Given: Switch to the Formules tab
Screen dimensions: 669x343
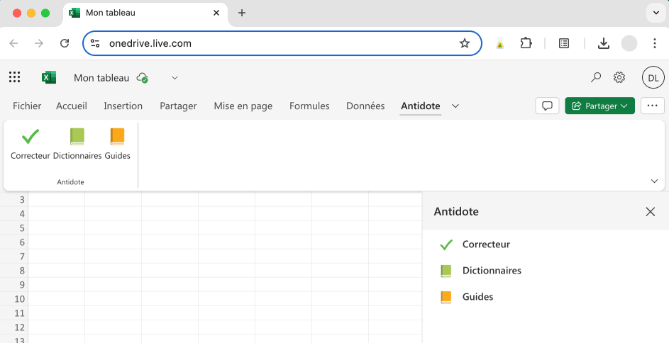Looking at the screenshot, I should pyautogui.click(x=309, y=106).
